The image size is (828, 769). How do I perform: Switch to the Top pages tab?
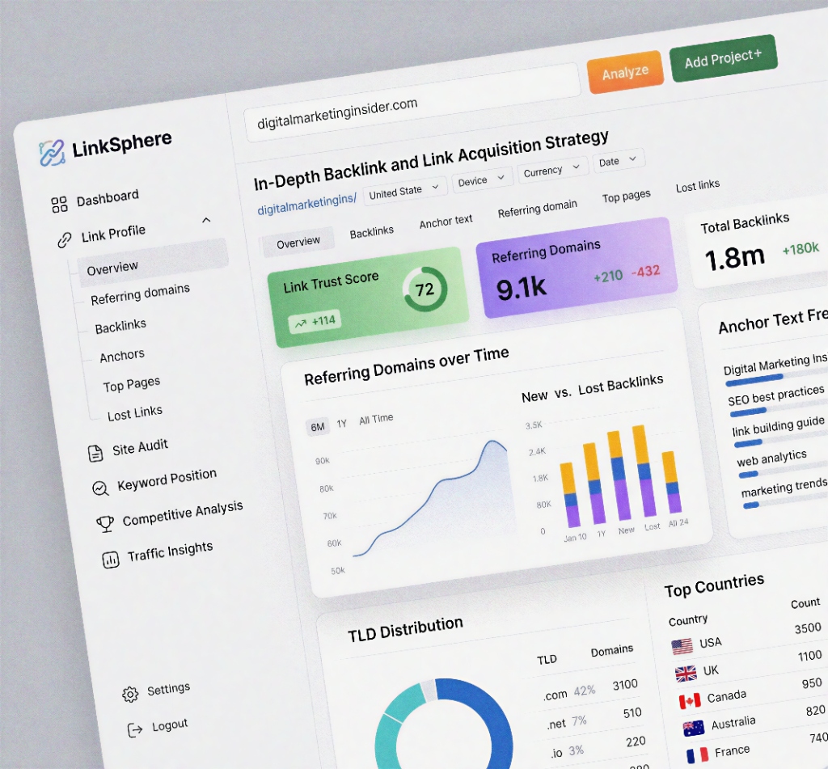pyautogui.click(x=627, y=196)
